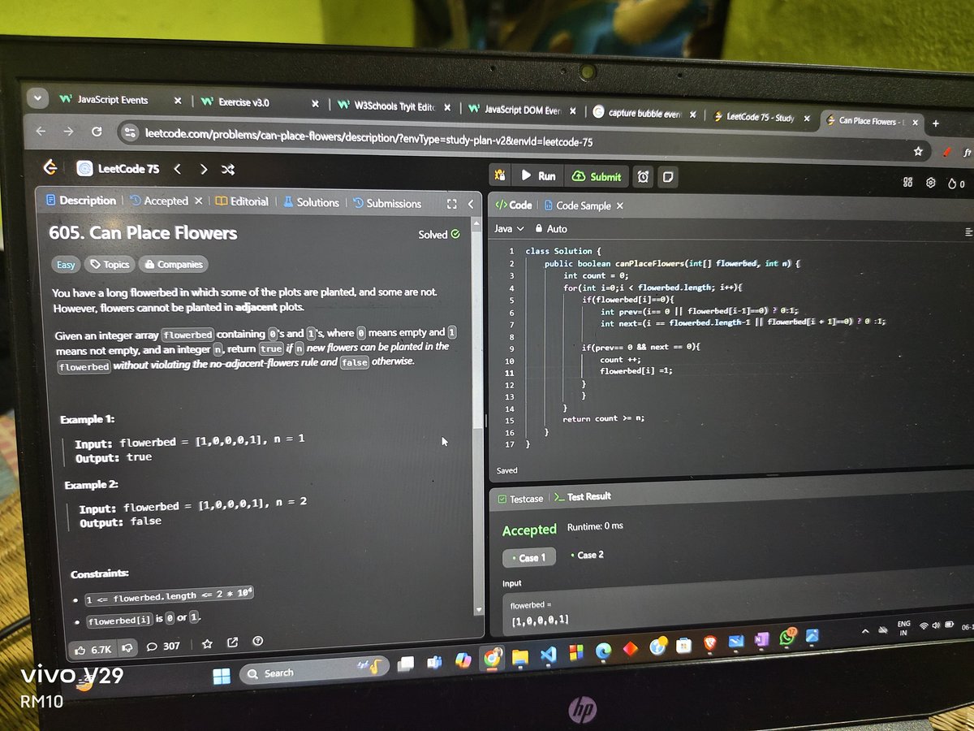Pick a random problem with shuffle icon
The image size is (974, 731).
(228, 170)
